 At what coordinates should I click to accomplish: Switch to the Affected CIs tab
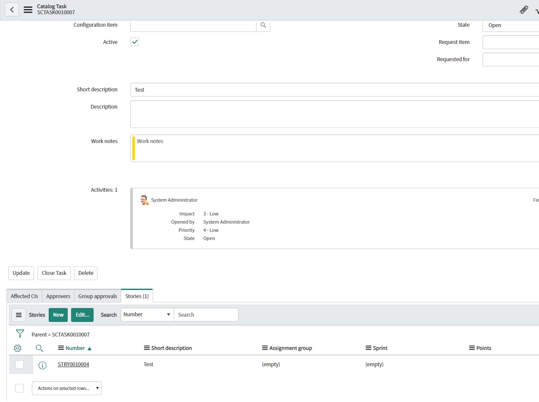(x=25, y=296)
